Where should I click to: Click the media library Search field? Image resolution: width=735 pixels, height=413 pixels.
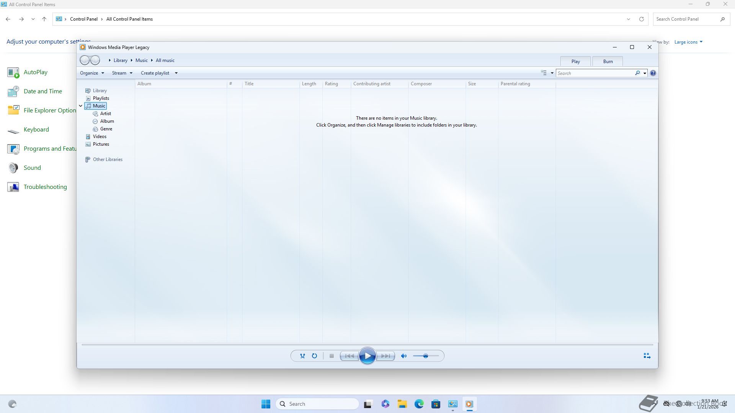tap(595, 73)
